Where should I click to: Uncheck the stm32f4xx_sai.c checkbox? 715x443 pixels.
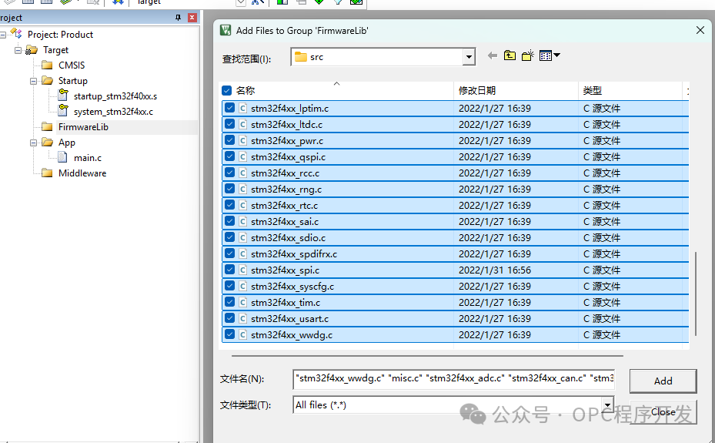point(230,221)
